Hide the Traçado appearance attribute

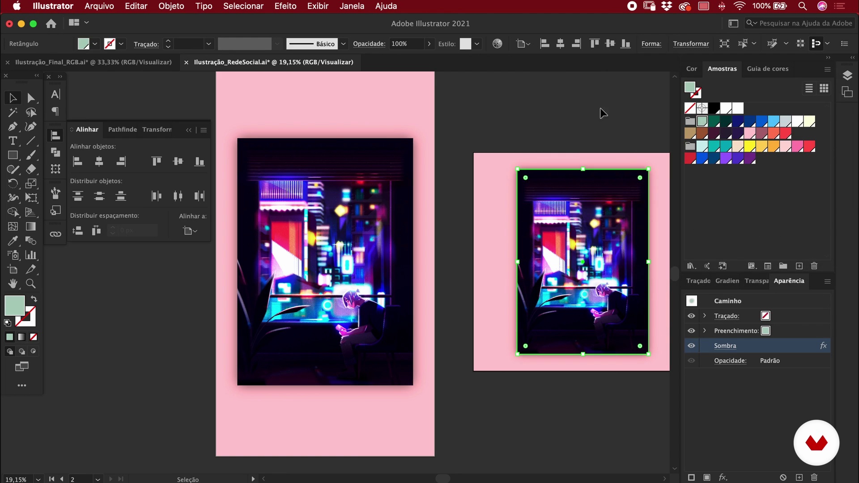tap(691, 316)
